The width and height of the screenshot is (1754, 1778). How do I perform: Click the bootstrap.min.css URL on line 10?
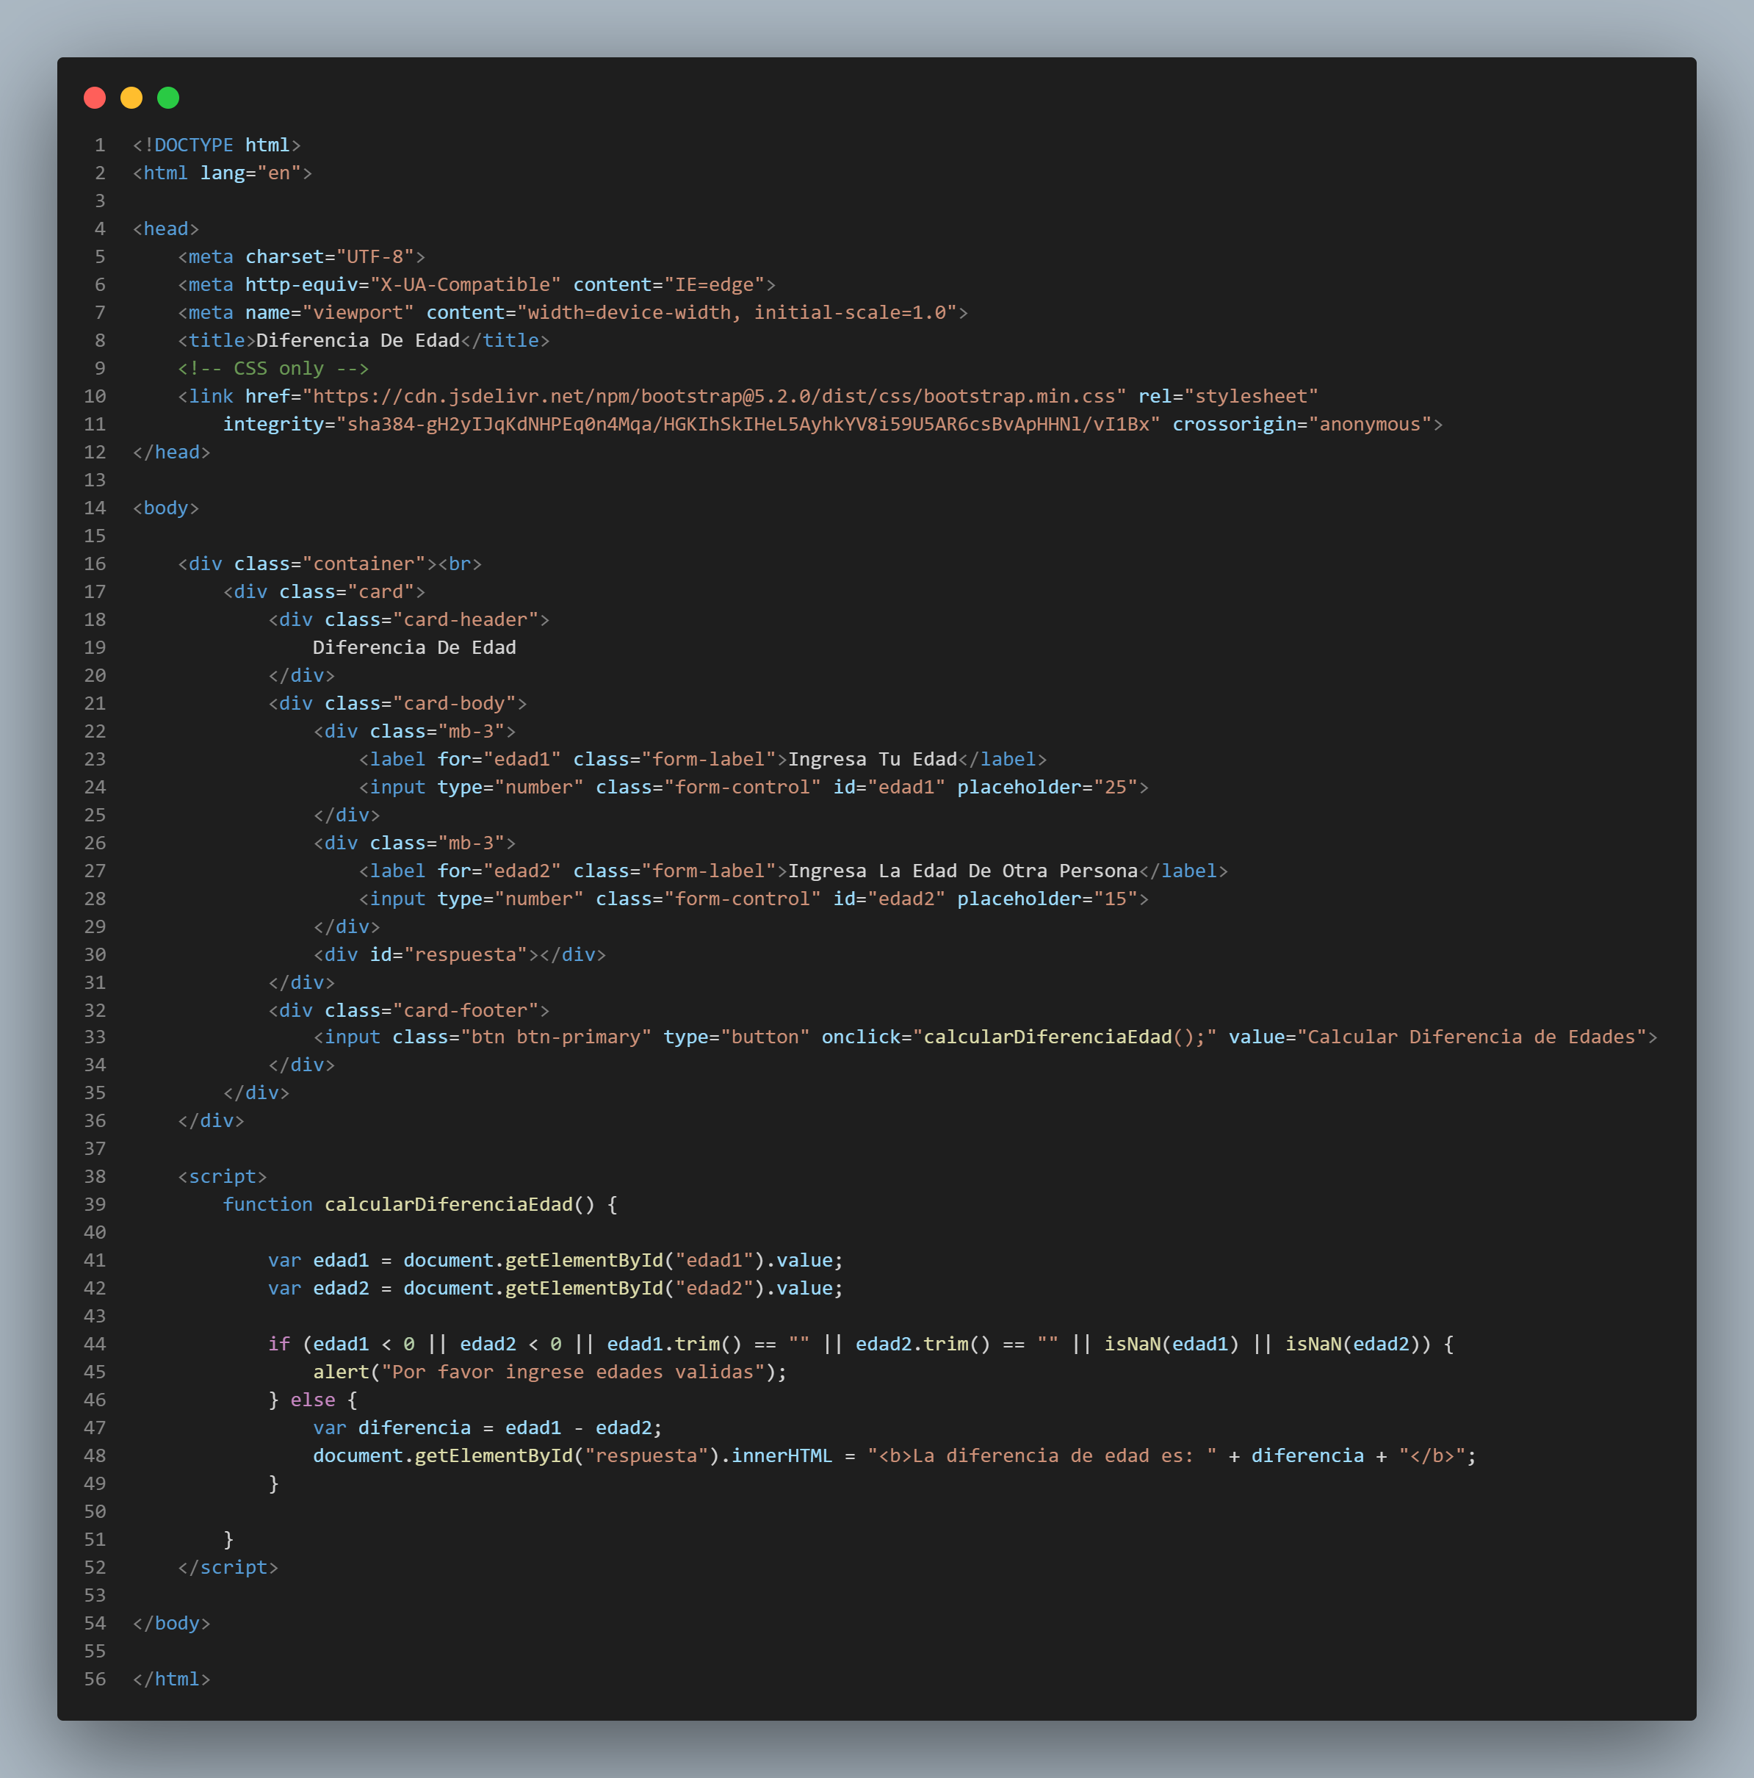pos(714,397)
